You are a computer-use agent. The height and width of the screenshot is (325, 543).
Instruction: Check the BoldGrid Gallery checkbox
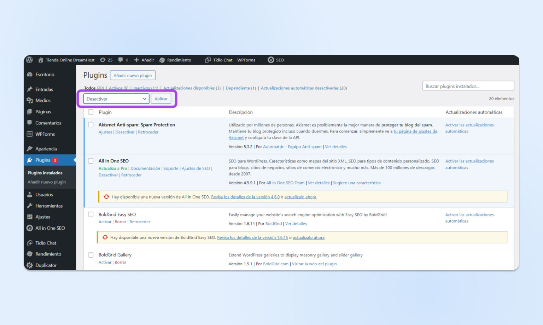click(x=90, y=255)
